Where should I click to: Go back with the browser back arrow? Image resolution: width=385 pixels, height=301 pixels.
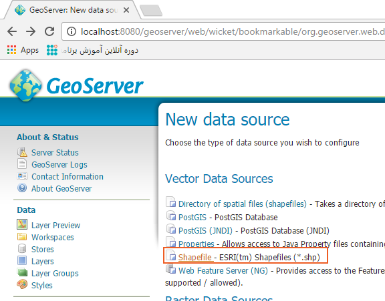coord(12,31)
